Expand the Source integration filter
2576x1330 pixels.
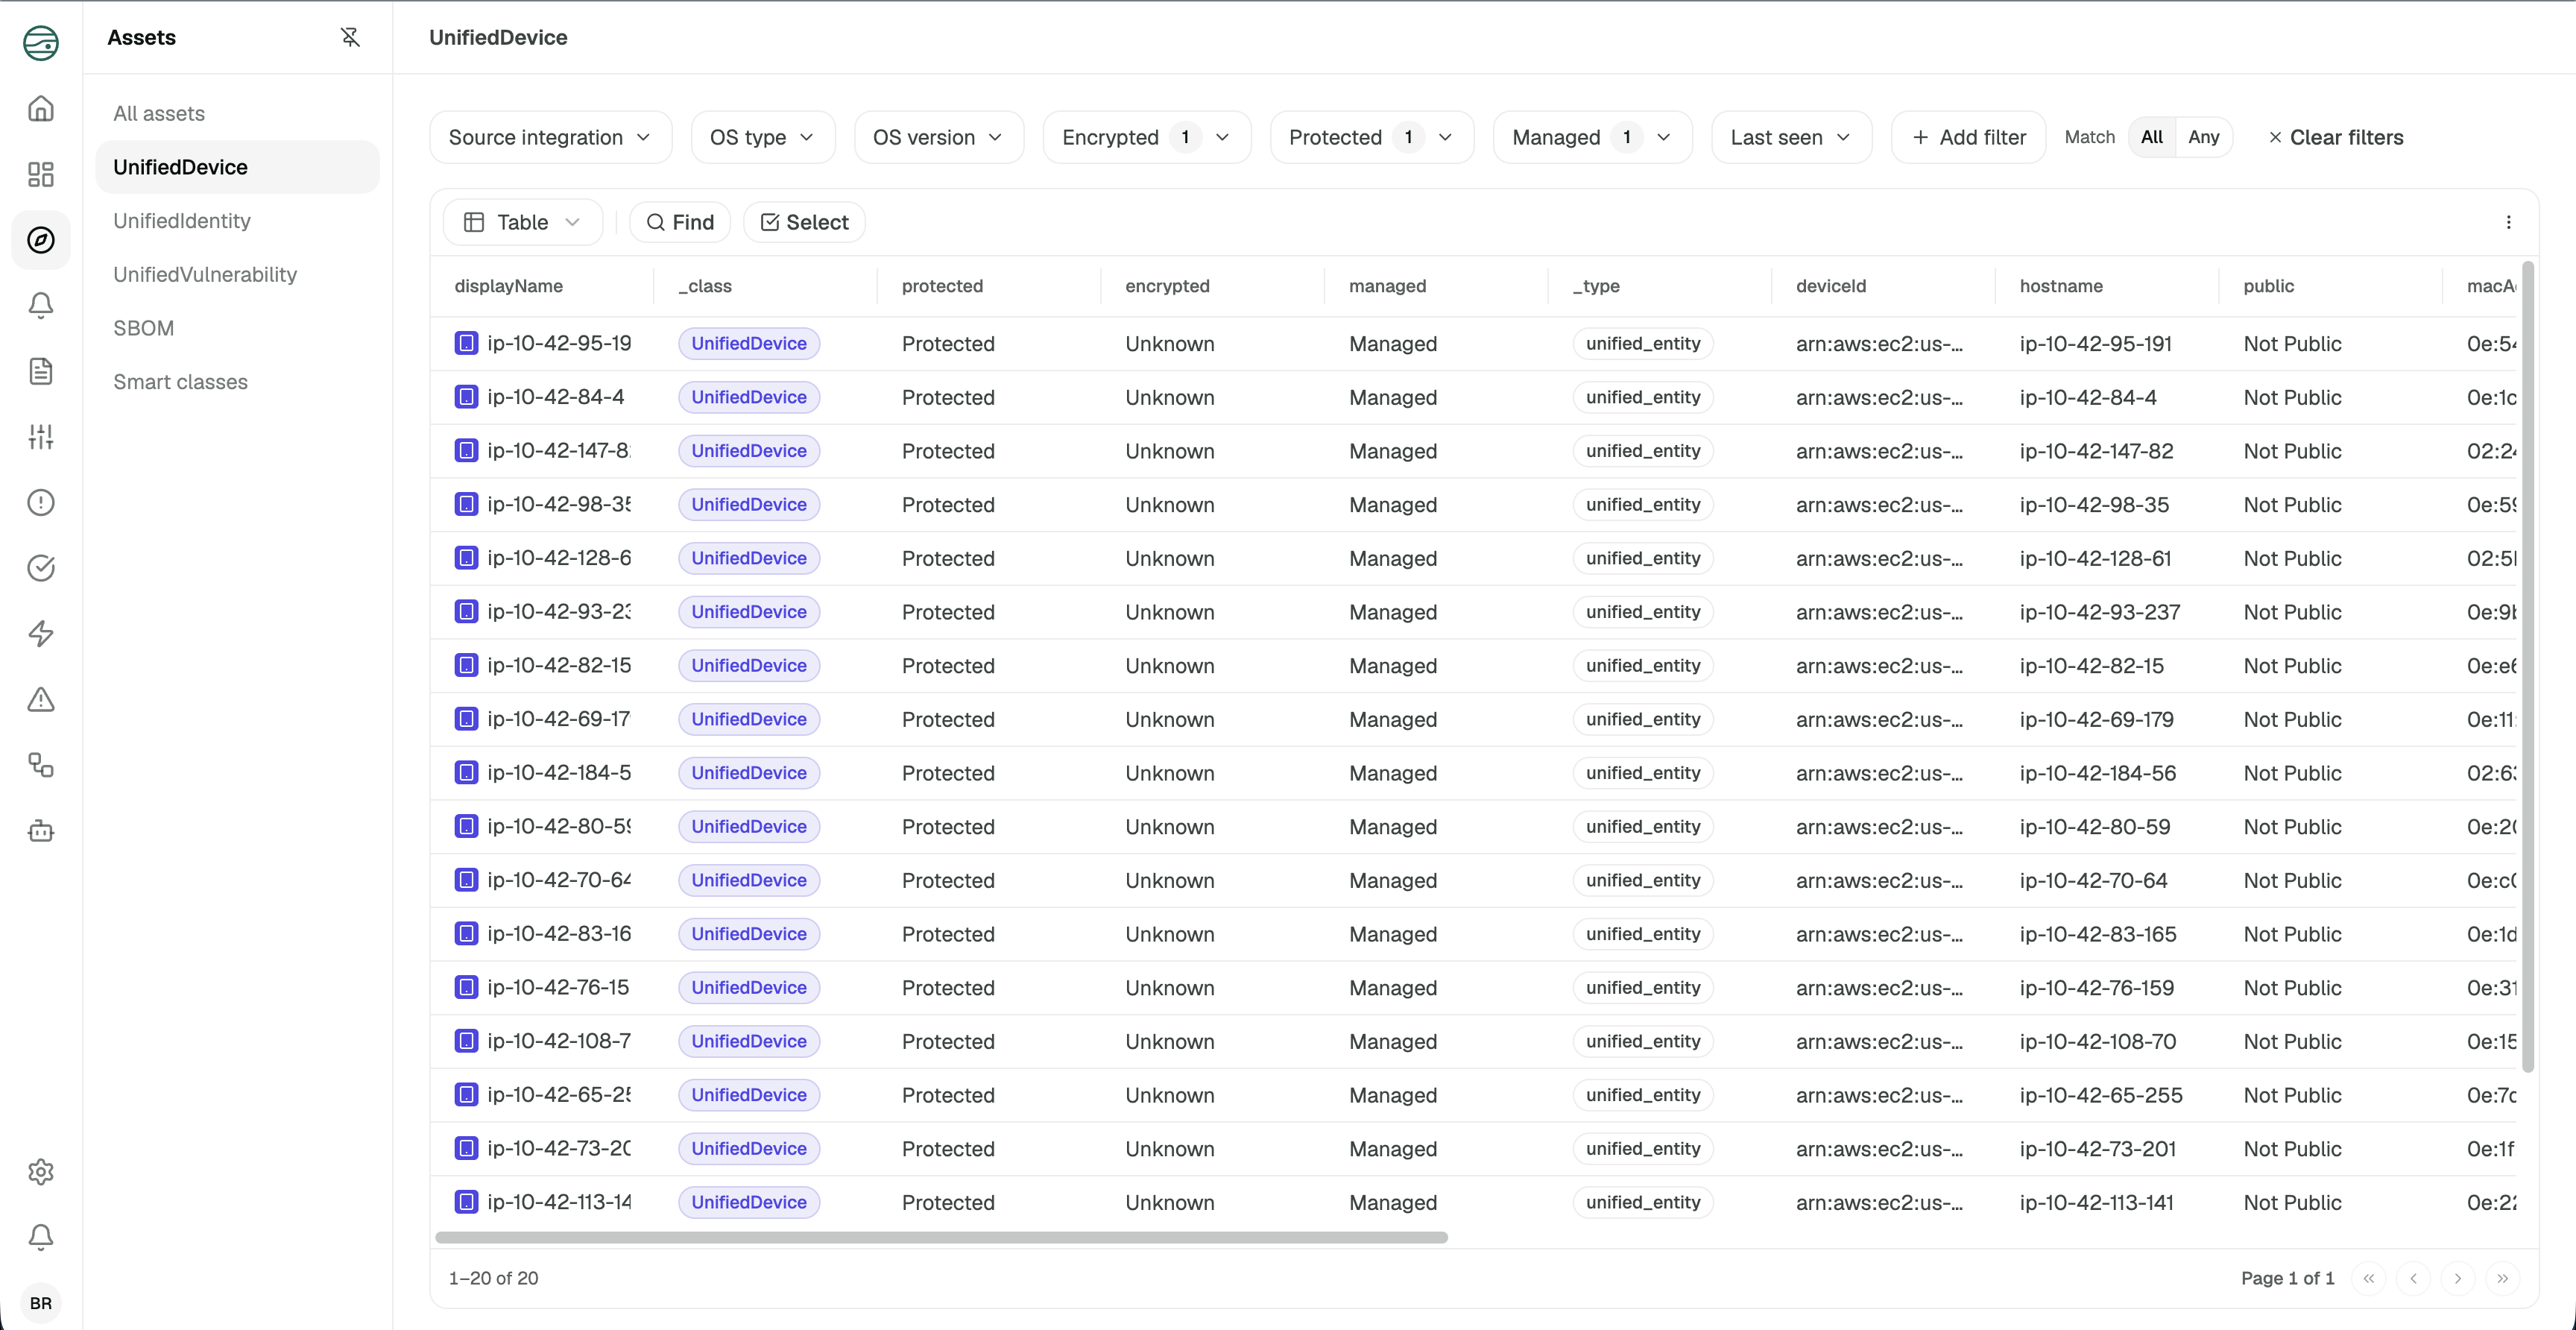click(x=550, y=137)
